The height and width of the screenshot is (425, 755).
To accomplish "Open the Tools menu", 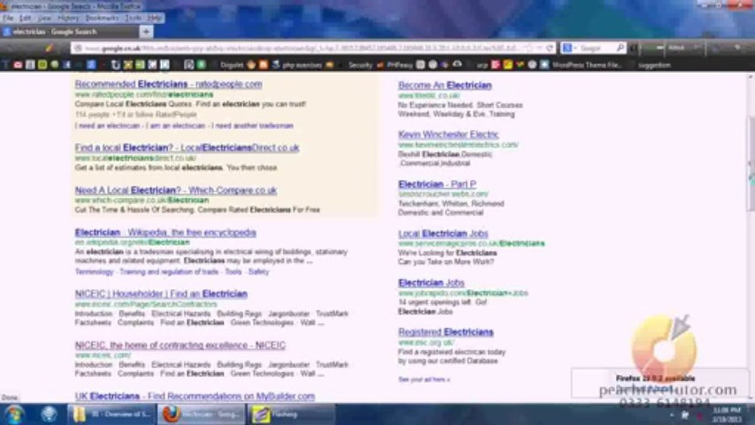I will click(133, 18).
